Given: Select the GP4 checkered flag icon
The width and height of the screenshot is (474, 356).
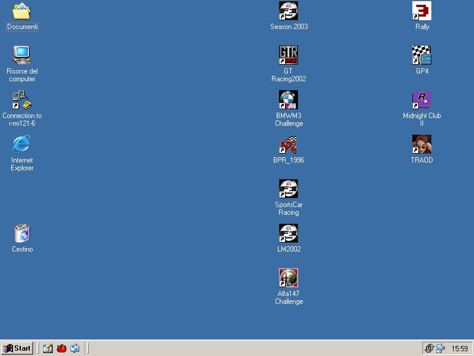Looking at the screenshot, I should pos(422,55).
